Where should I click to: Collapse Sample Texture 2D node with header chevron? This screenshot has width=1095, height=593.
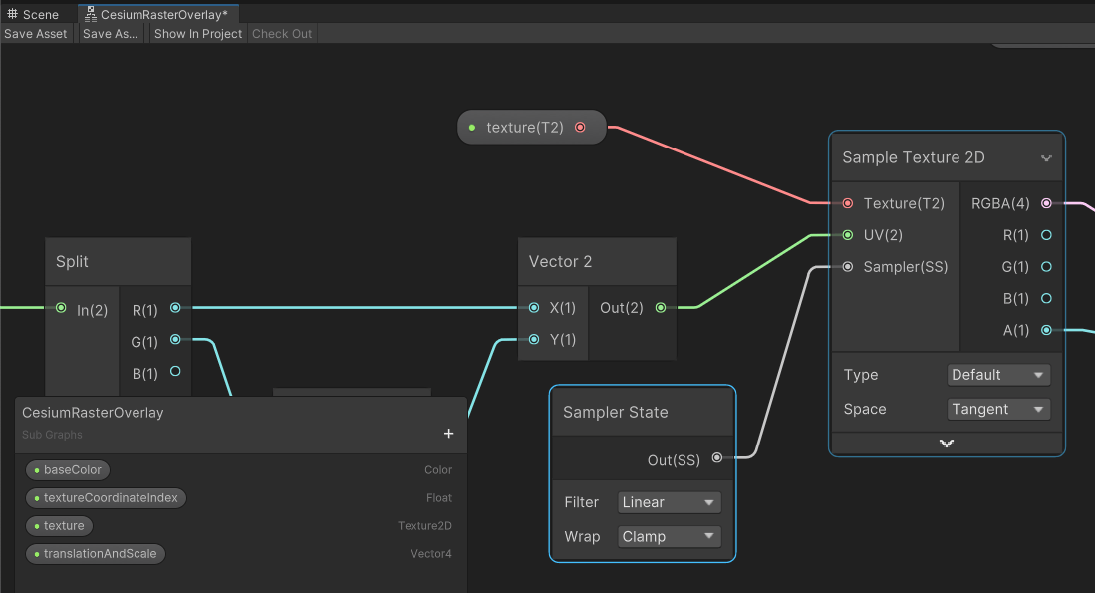point(1046,158)
